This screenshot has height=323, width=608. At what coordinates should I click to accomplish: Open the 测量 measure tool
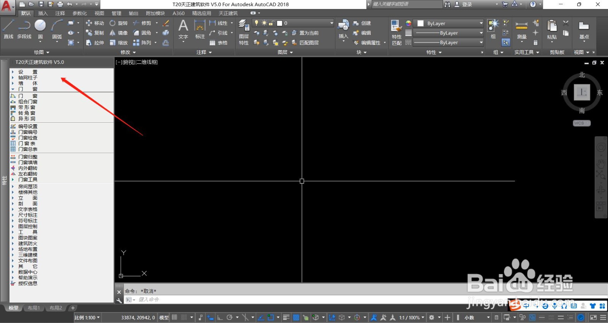pyautogui.click(x=522, y=30)
